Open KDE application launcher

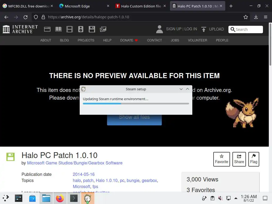(x=6, y=198)
